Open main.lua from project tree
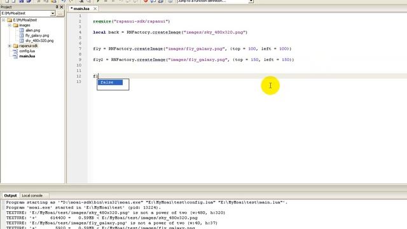The image size is (407, 229). pyautogui.click(x=27, y=56)
